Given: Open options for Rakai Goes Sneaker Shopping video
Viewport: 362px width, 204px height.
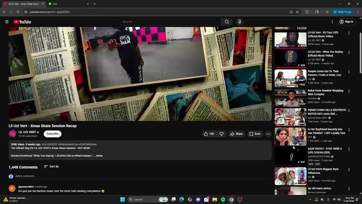Looking at the screenshot, I should click(349, 91).
